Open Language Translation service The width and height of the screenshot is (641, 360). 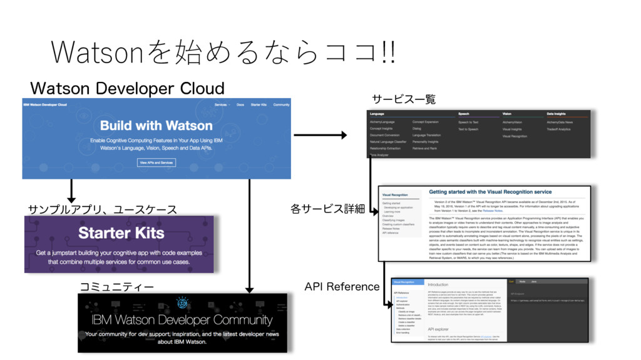click(426, 135)
